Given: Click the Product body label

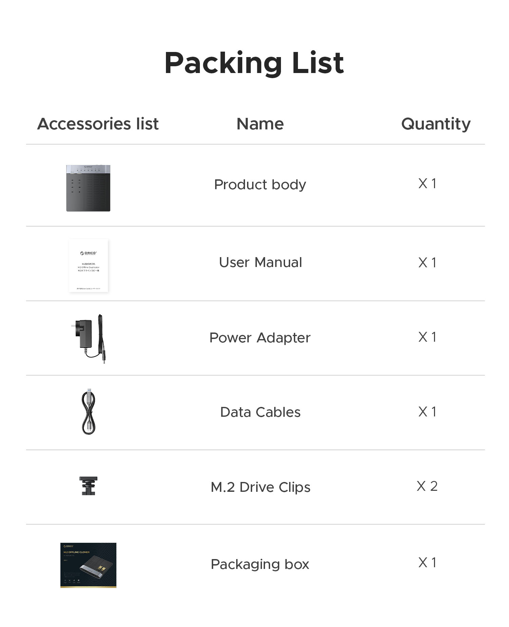Looking at the screenshot, I should 260,185.
